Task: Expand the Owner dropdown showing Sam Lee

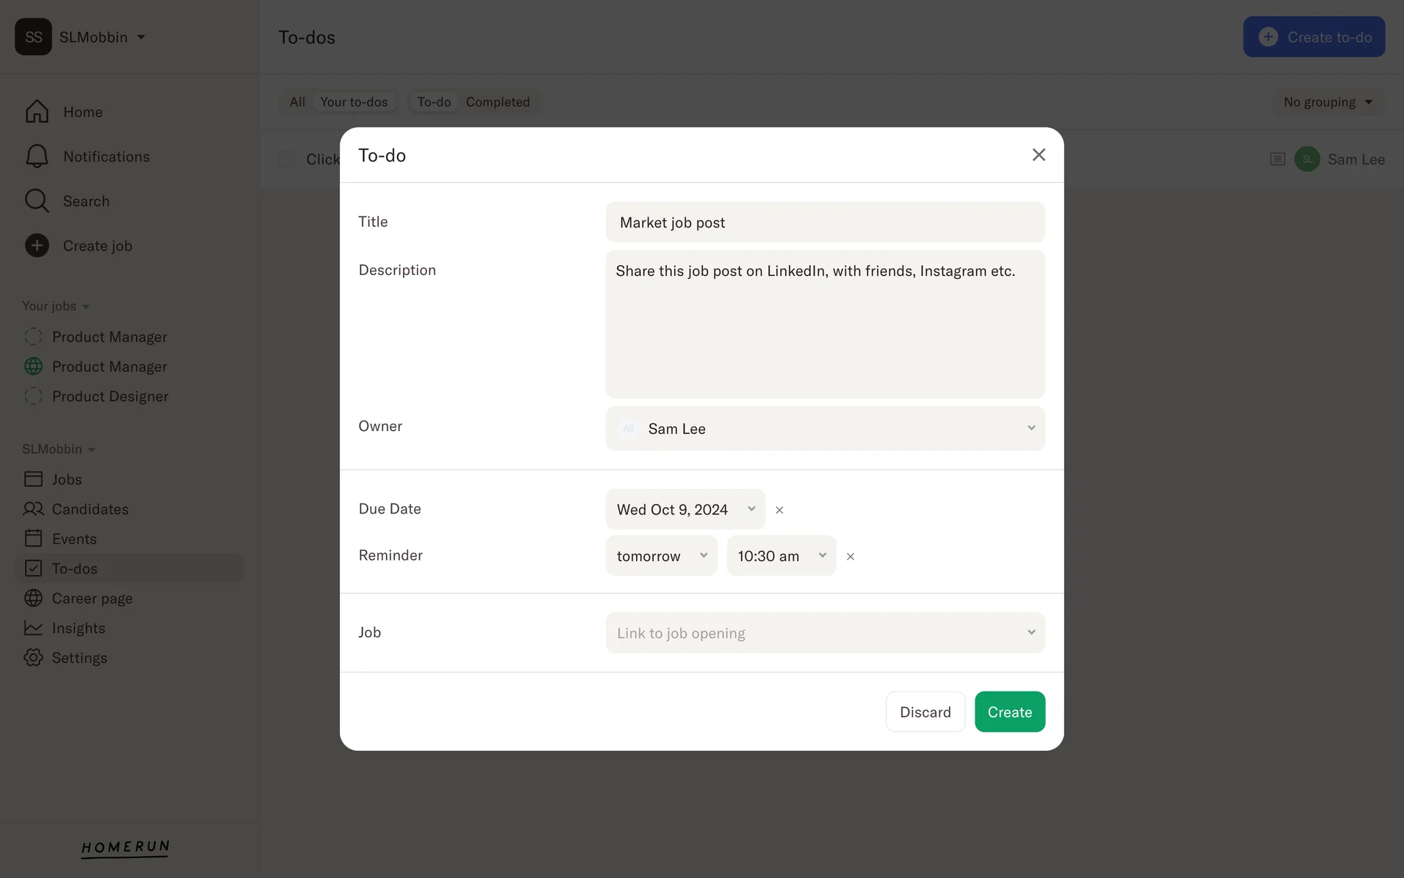Action: click(x=825, y=429)
